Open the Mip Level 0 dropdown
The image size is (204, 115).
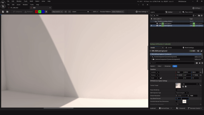(57, 12)
